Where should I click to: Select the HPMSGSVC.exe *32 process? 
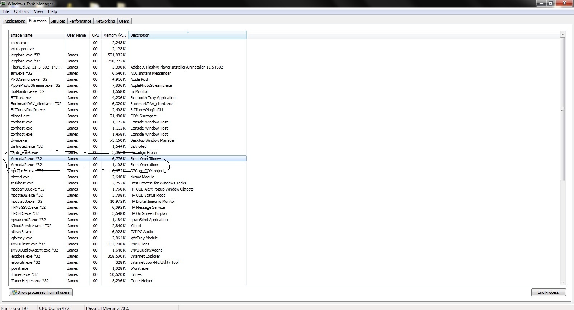click(128, 207)
